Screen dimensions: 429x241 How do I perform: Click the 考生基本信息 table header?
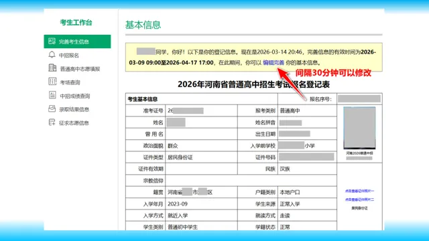point(143,99)
